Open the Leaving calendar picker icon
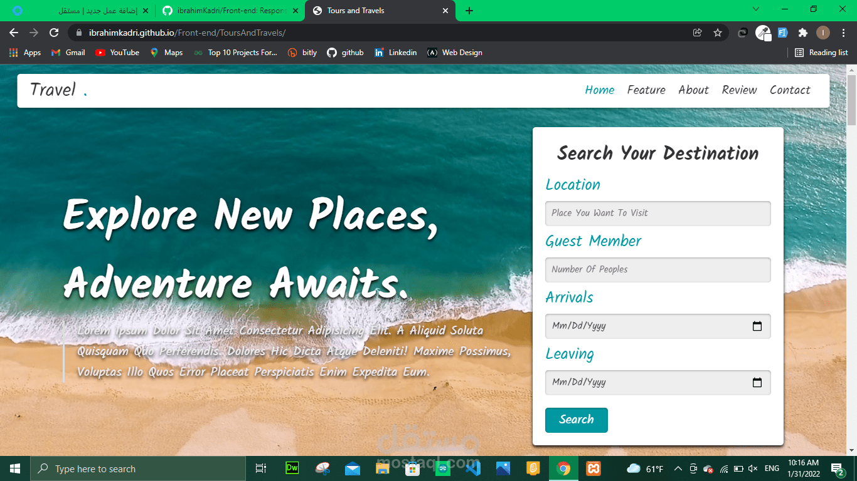The height and width of the screenshot is (481, 857). (757, 382)
